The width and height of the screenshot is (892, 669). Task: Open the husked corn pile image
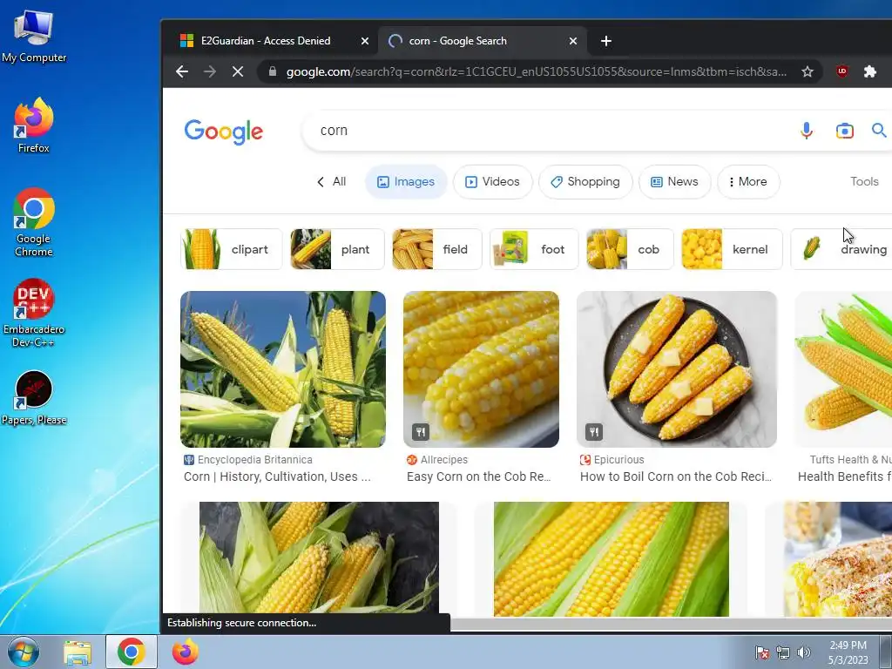tap(319, 558)
